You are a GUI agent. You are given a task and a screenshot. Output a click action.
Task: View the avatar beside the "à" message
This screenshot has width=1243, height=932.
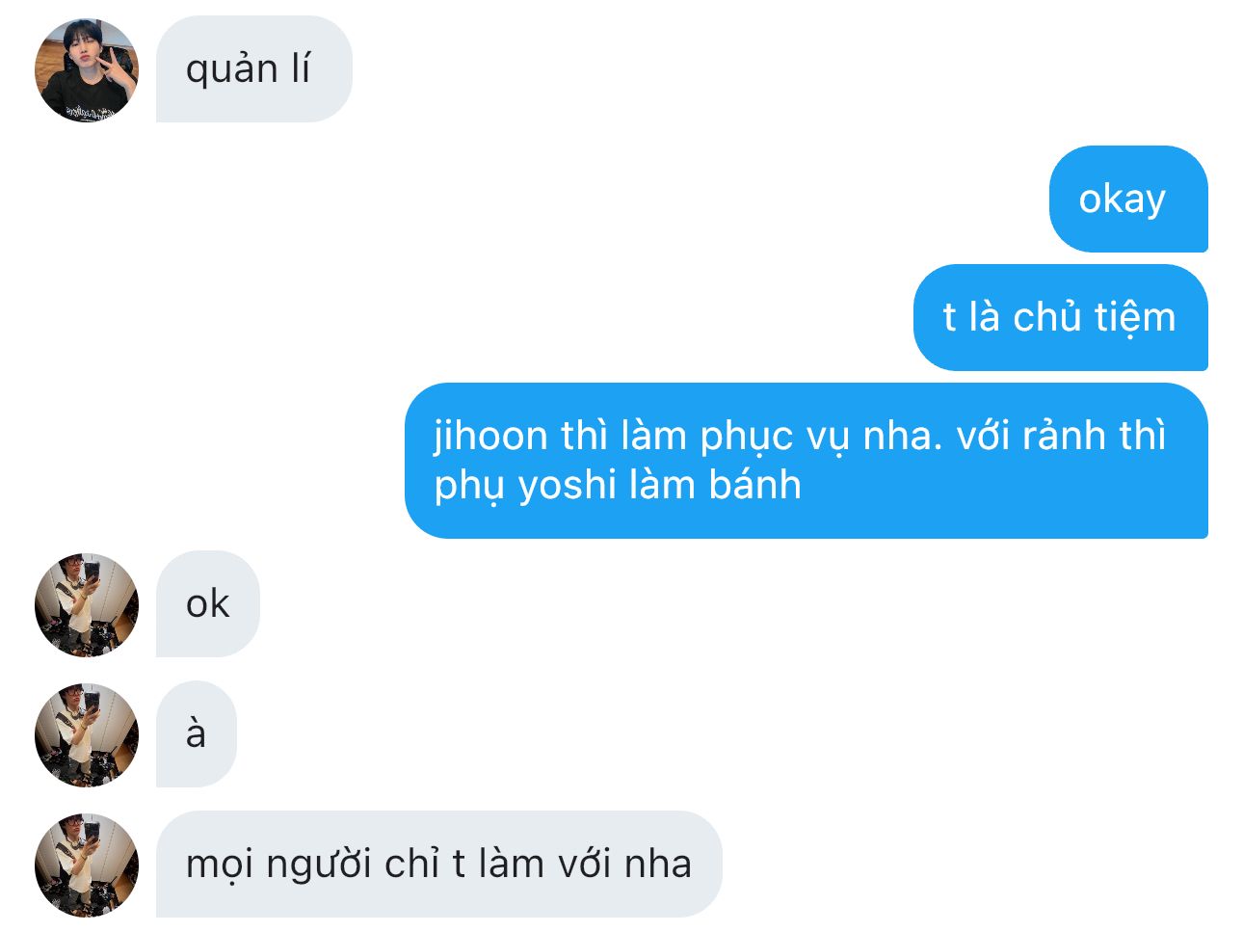(87, 735)
